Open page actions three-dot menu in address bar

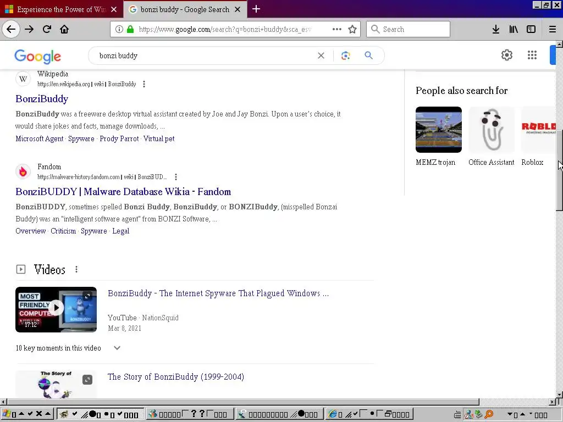tap(337, 29)
